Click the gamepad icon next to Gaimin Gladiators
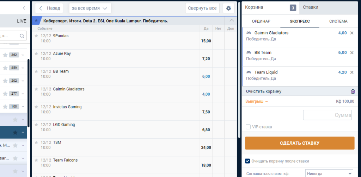Viewport: 361px width, 177px height. tap(249, 33)
